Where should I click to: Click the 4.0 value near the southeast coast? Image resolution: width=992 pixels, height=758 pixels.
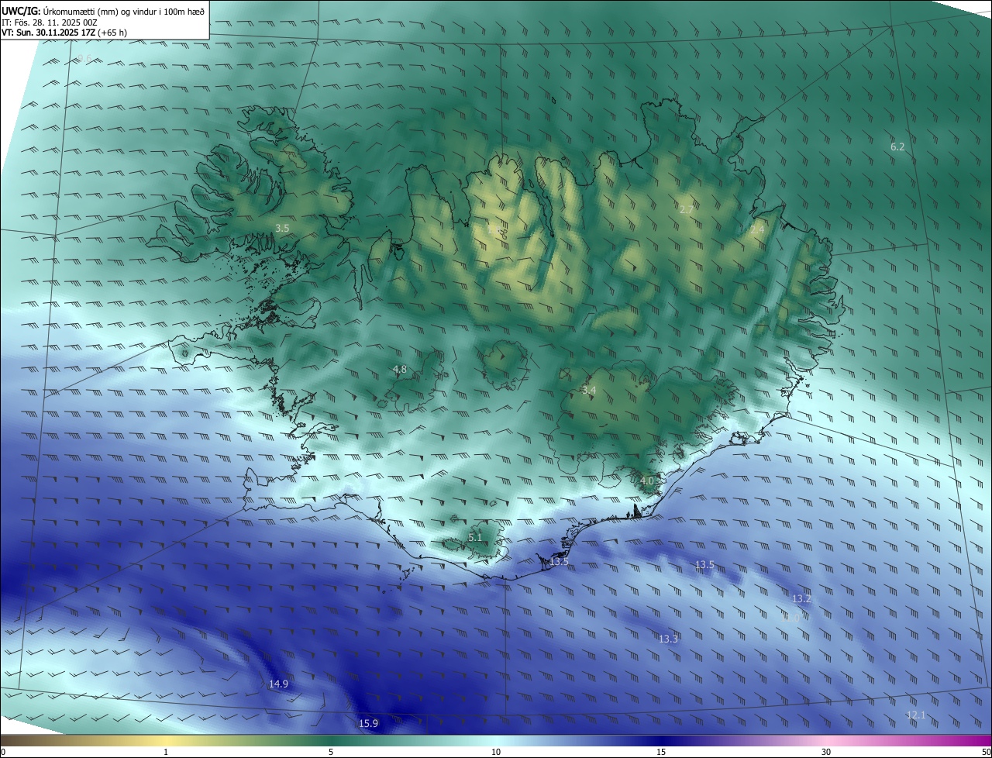(647, 481)
